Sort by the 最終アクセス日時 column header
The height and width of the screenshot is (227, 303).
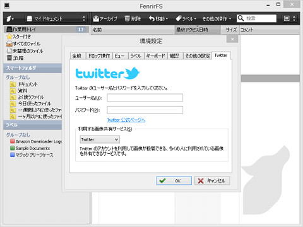[198, 30]
